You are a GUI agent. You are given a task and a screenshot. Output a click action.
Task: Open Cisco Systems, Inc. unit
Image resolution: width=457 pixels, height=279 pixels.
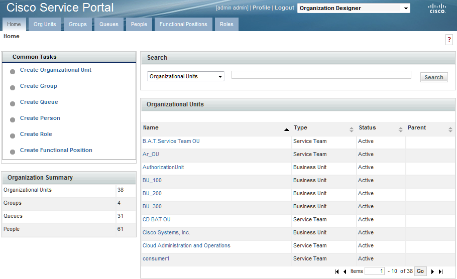tap(166, 232)
